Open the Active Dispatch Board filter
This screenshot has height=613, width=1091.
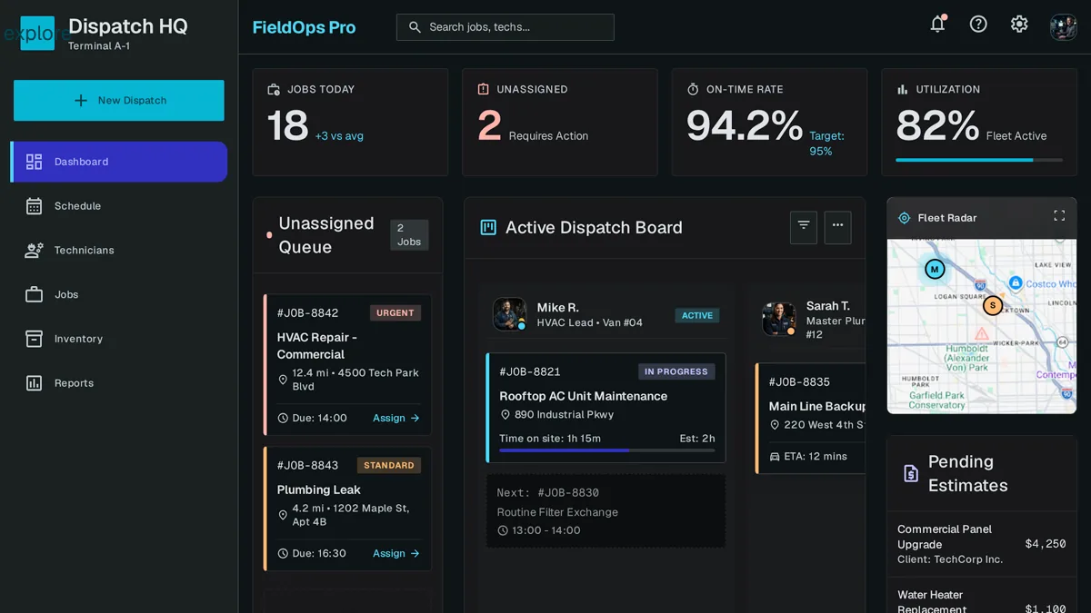(804, 227)
